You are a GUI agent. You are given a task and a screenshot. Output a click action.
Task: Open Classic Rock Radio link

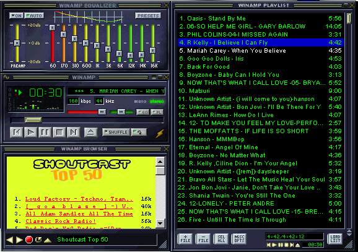pos(61,221)
